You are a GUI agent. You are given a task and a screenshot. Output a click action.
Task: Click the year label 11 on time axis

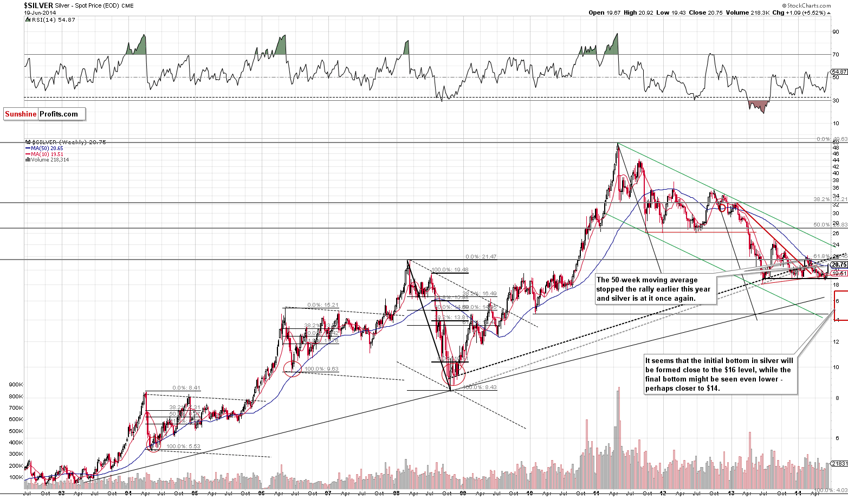(x=597, y=494)
